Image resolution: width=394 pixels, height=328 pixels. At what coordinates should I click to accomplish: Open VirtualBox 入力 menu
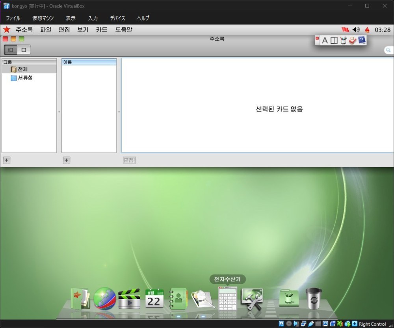(x=93, y=18)
